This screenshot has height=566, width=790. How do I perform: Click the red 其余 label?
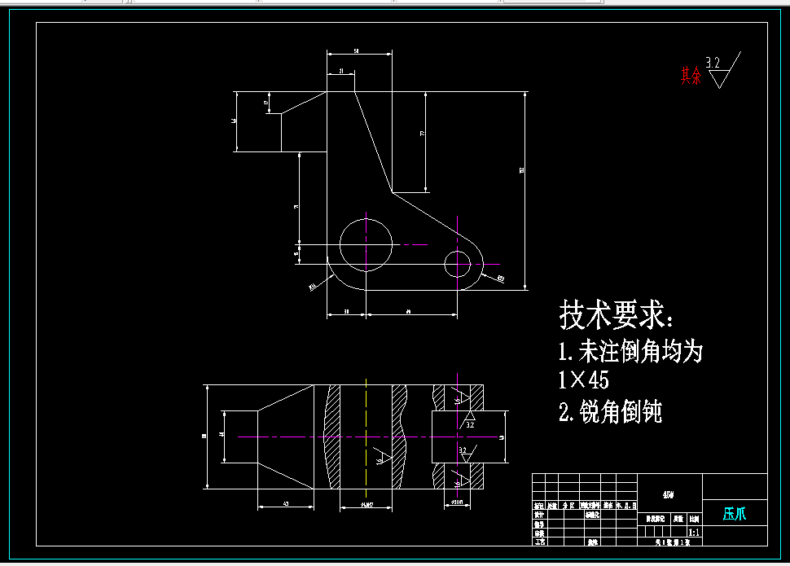[x=691, y=76]
